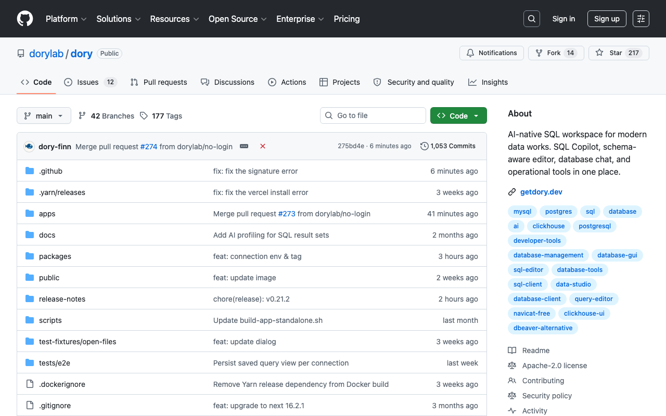Click the dbeaver-alternative topic tag
The image size is (666, 416).
pyautogui.click(x=543, y=328)
